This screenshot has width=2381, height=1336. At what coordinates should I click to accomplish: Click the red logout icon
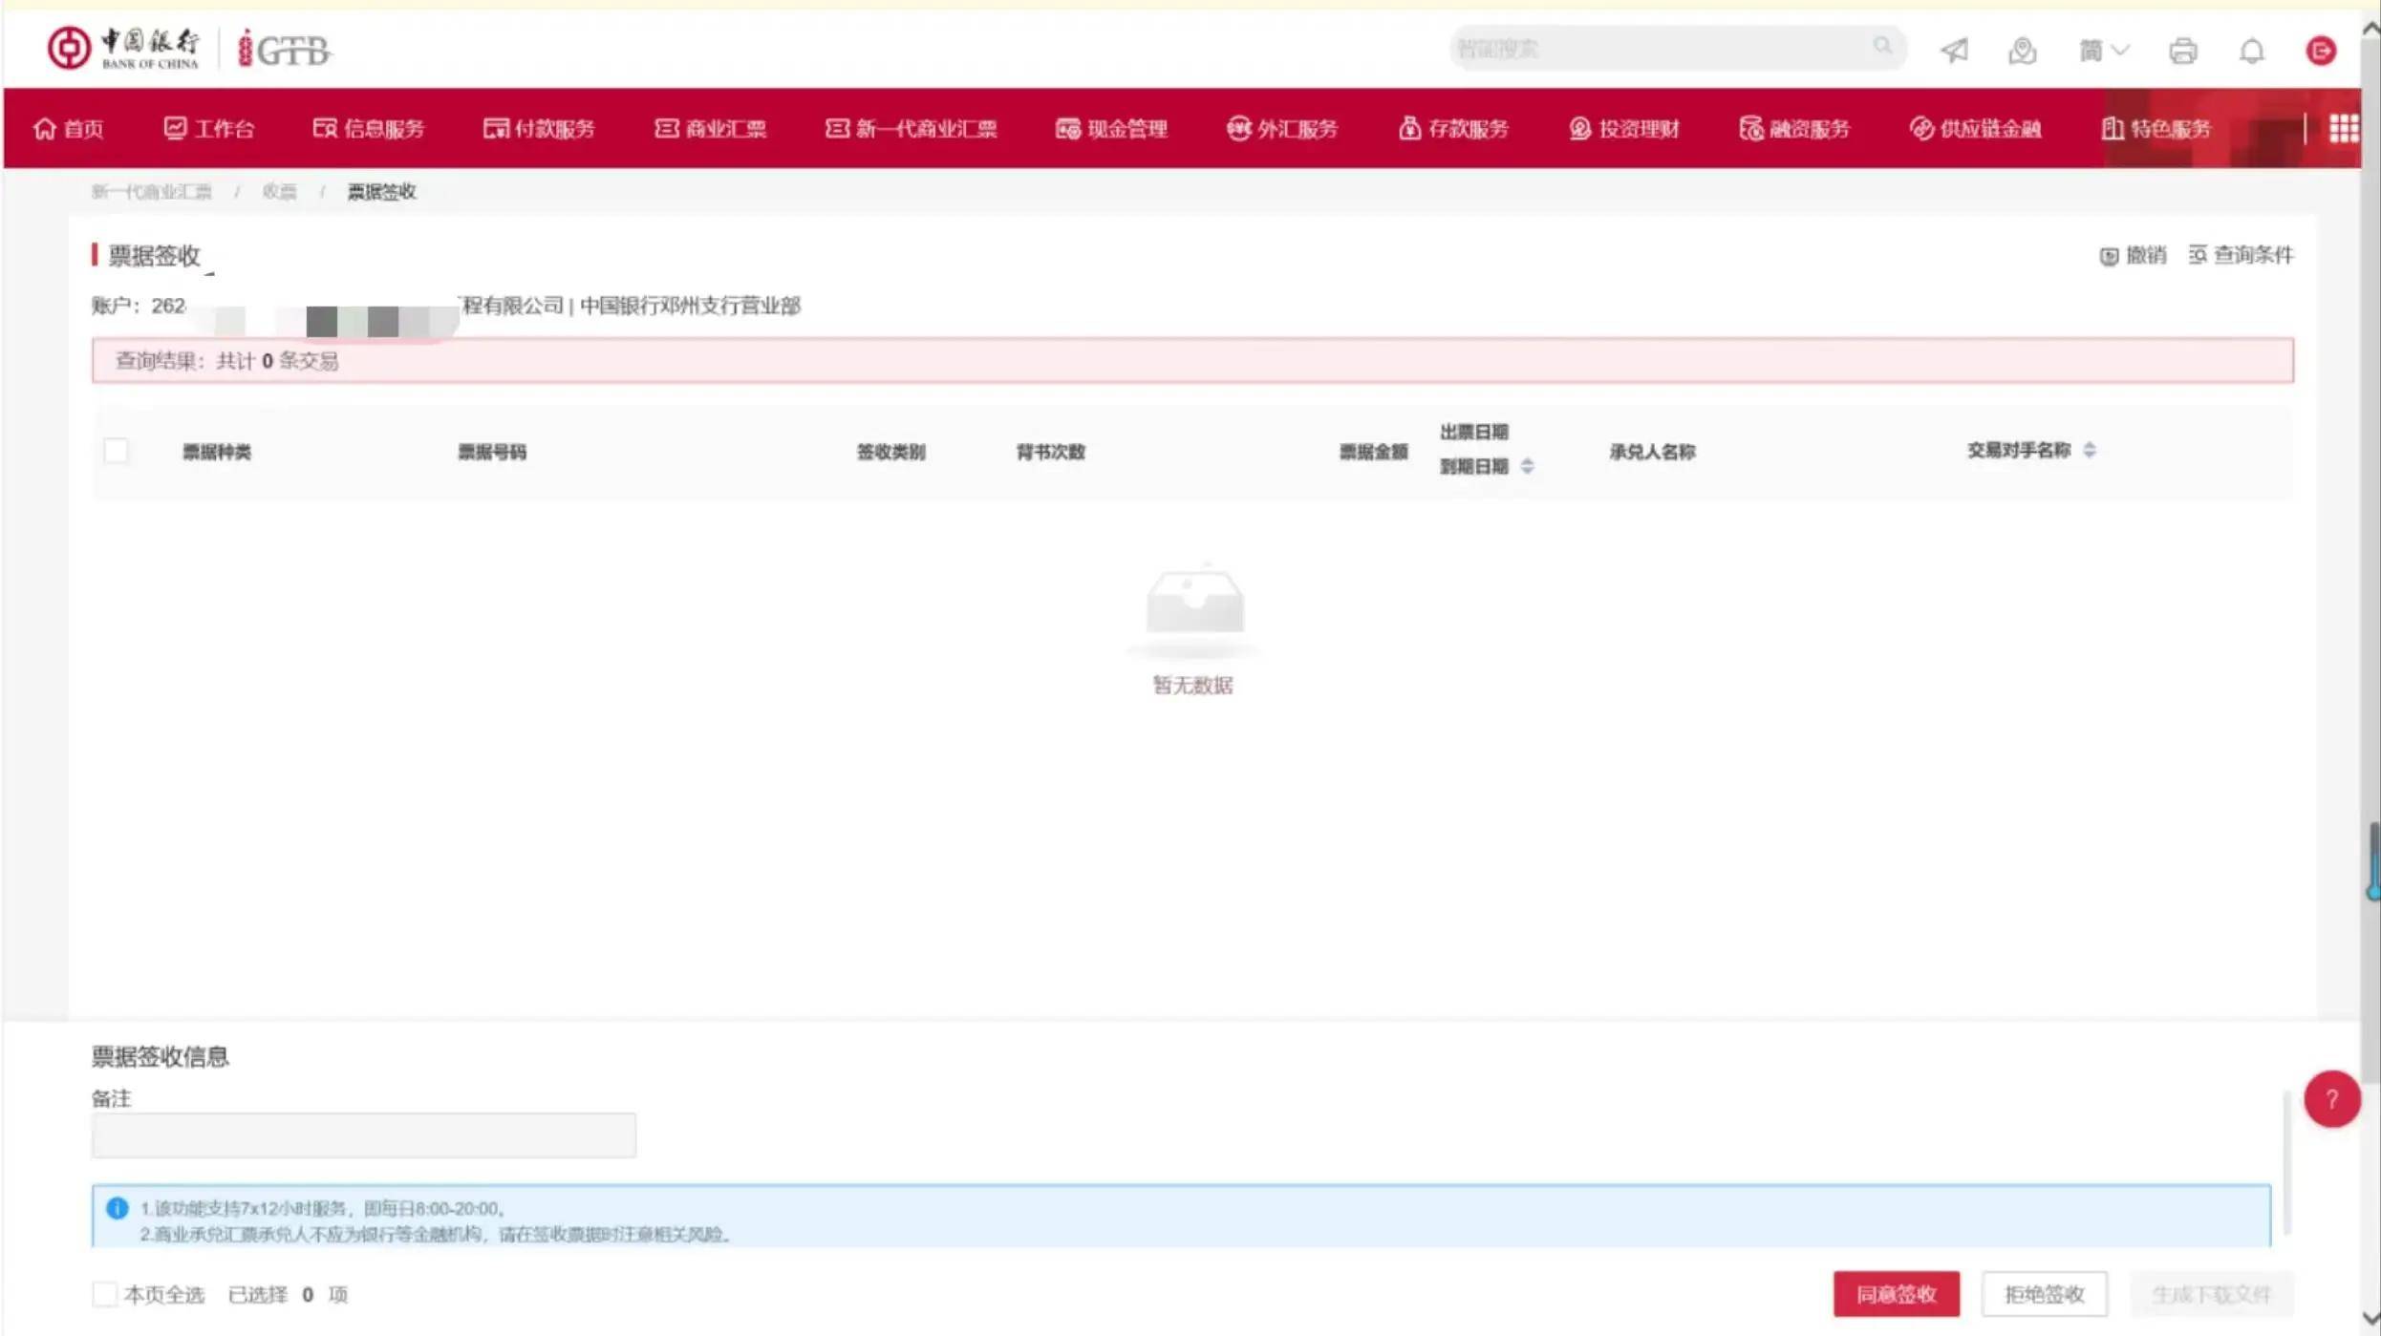(x=2320, y=50)
